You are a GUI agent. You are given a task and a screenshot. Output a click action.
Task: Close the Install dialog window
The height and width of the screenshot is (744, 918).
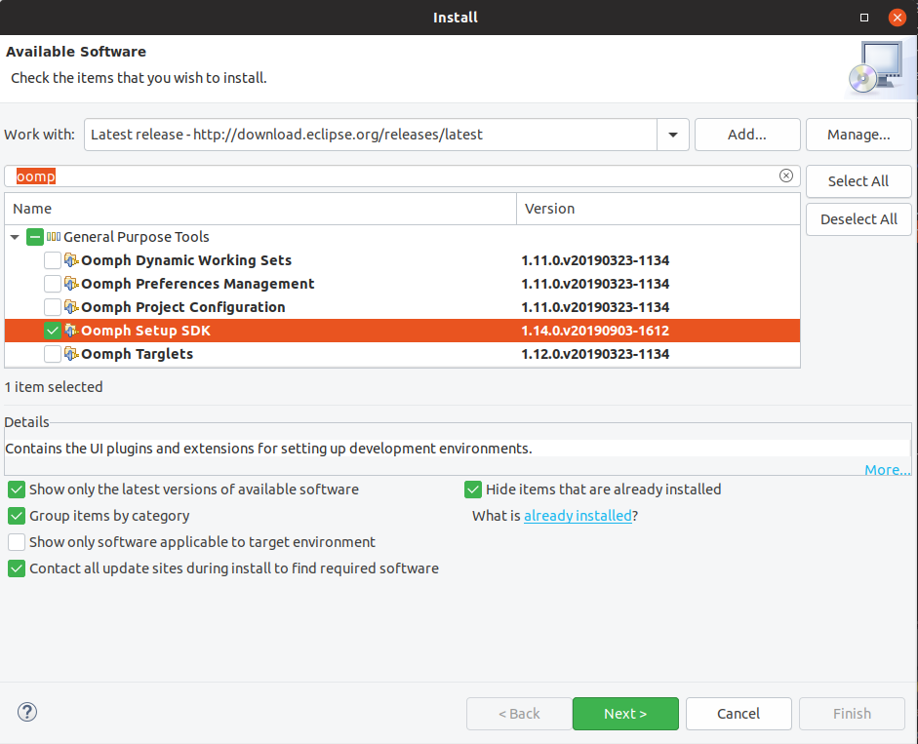(897, 18)
